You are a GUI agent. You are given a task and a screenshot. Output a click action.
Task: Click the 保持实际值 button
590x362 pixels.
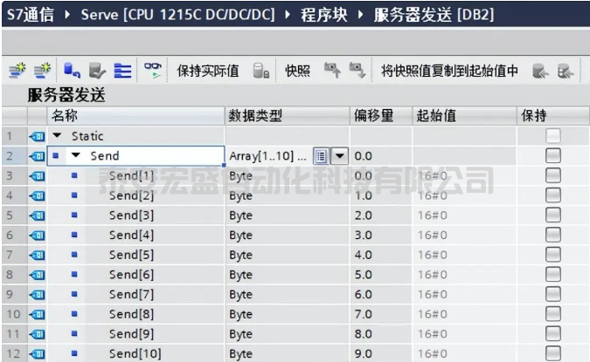coord(208,72)
